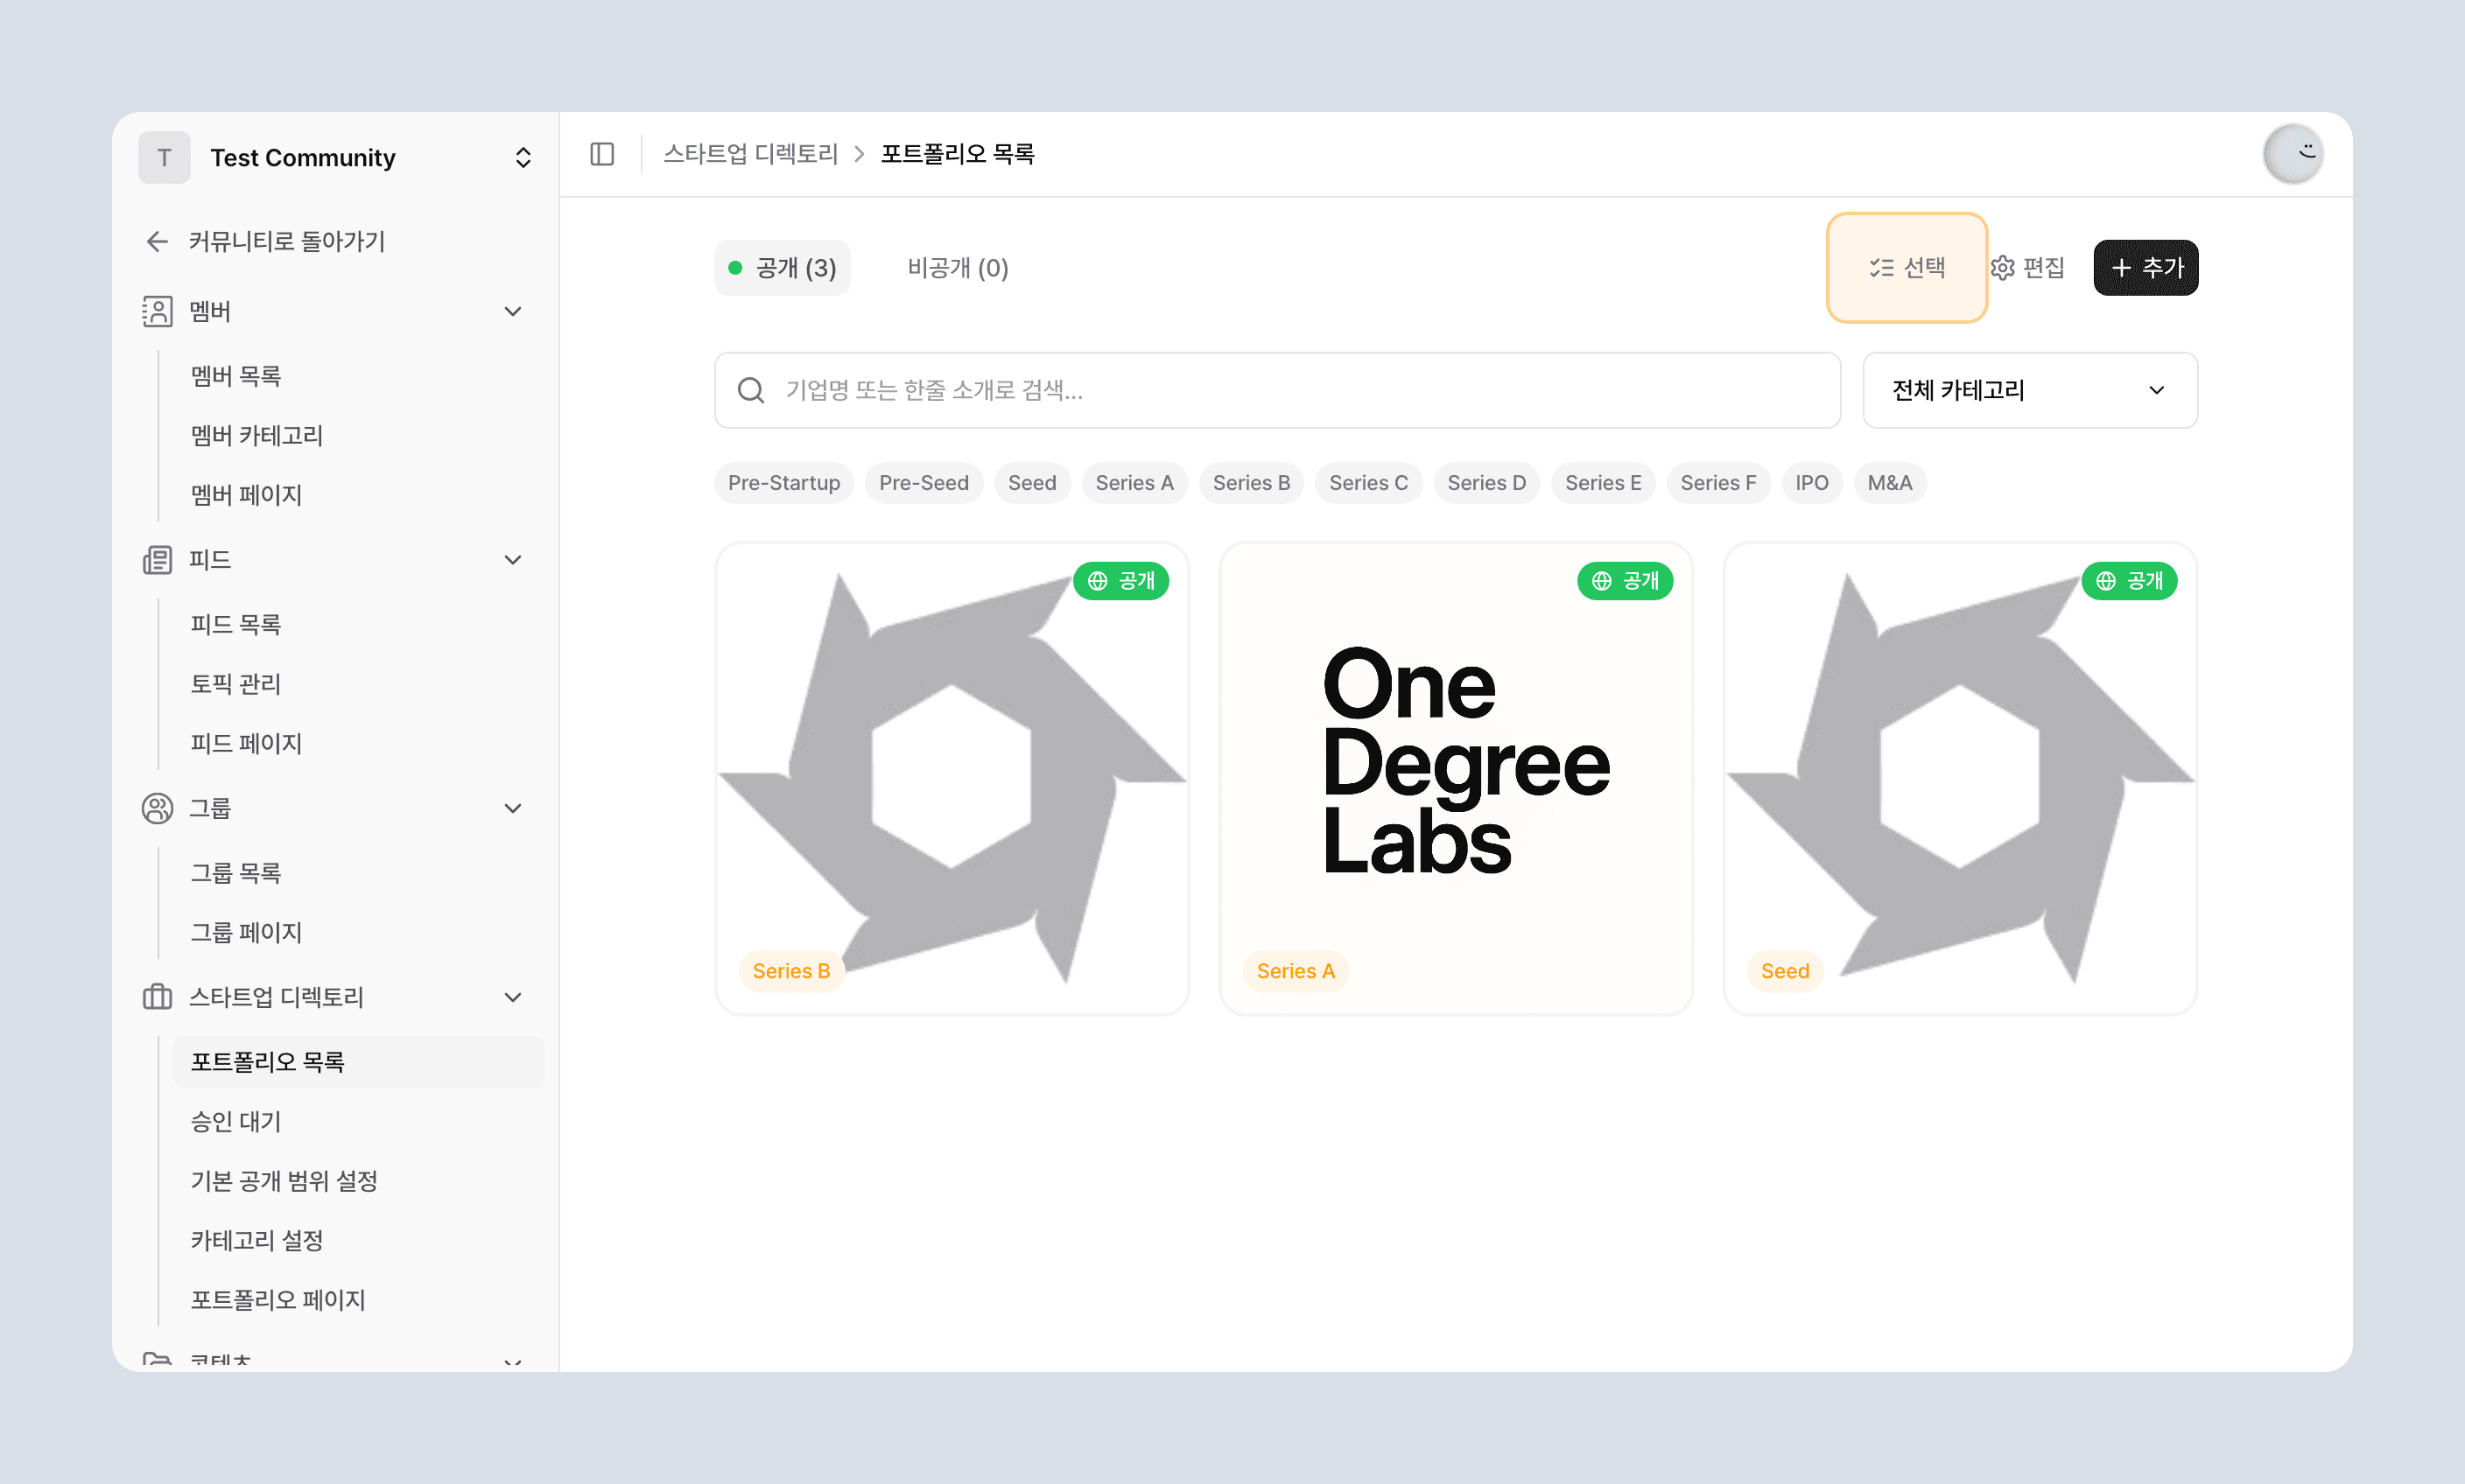Click the 스타트업 디렉토리 briefcase icon

pos(157,997)
